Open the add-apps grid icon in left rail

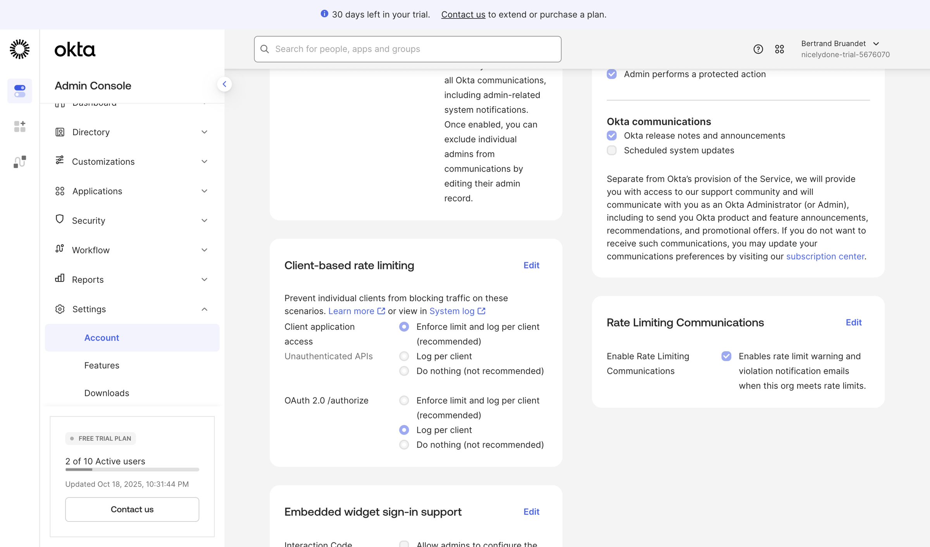pos(20,126)
